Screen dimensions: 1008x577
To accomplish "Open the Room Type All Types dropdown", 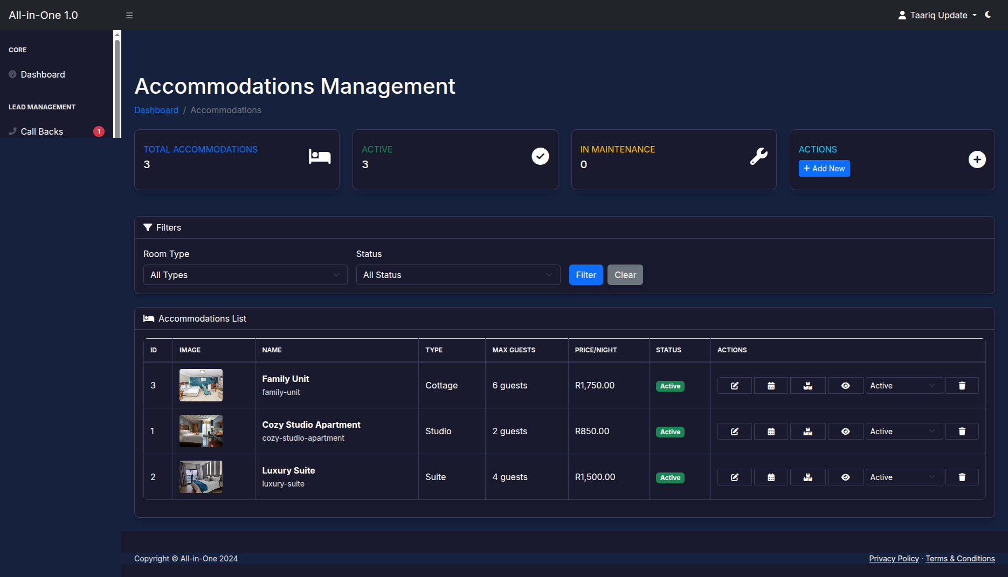I will click(245, 275).
